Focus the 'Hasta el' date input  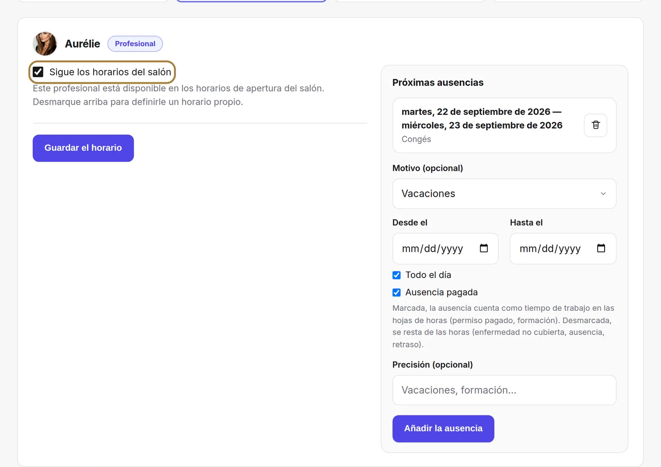coord(563,249)
